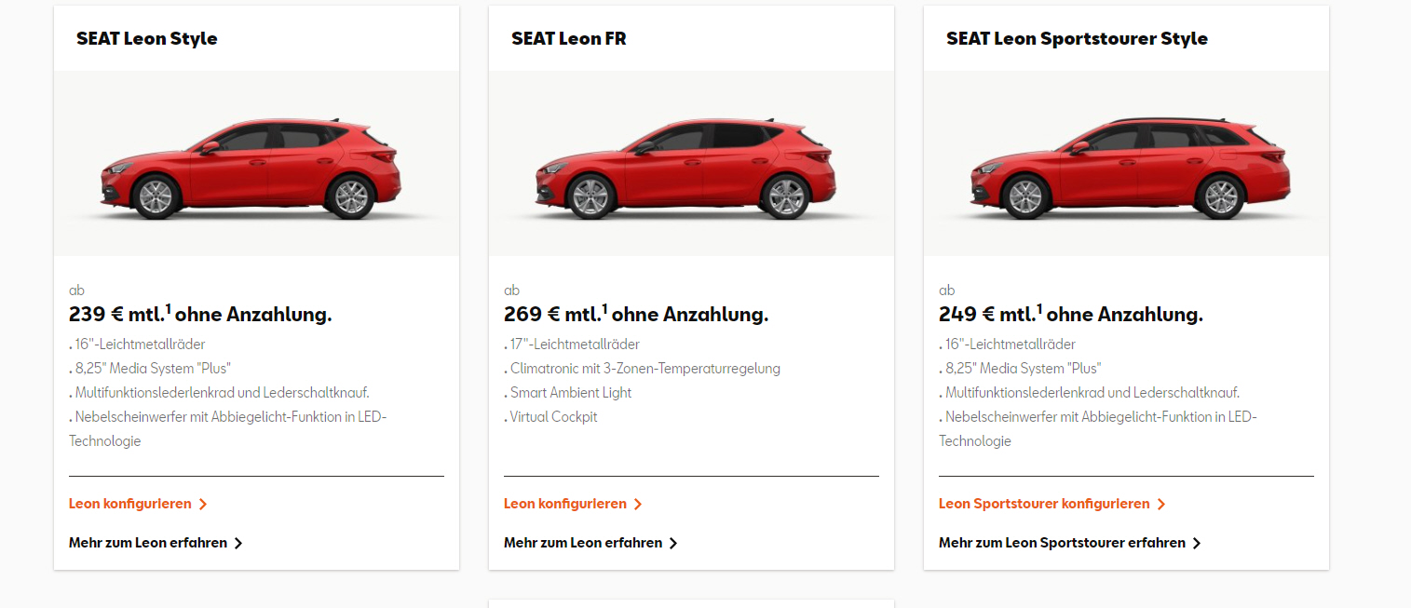This screenshot has height=608, width=1411.
Task: Click the 'SEAT Leon Sportstourer Style' card heading
Action: coord(1077,38)
